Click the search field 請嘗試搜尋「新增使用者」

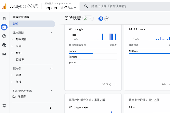coord(125,6)
